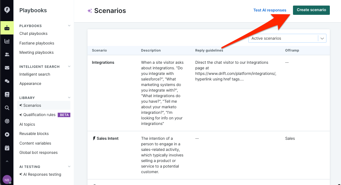Open the conversations chat bubbles icon
The width and height of the screenshot is (341, 185).
click(x=7, y=81)
